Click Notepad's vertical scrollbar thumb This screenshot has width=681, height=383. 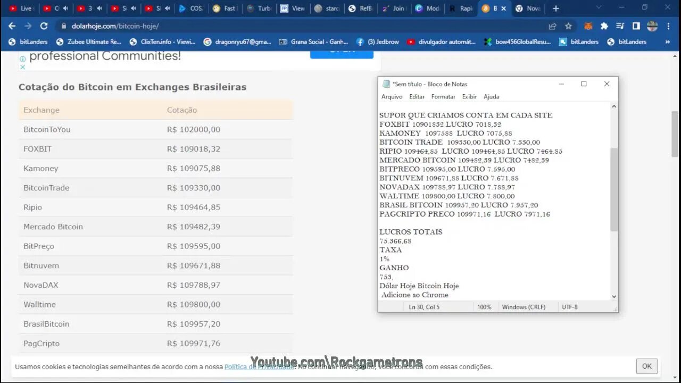[x=614, y=189]
